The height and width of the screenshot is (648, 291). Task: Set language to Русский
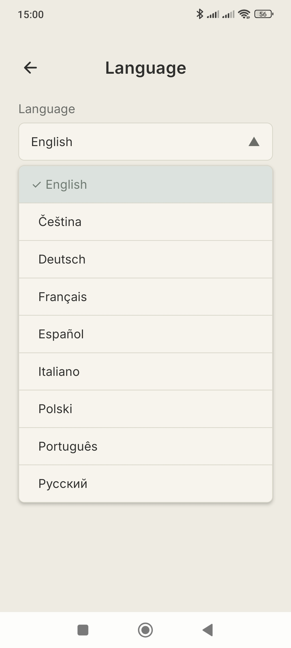point(145,484)
